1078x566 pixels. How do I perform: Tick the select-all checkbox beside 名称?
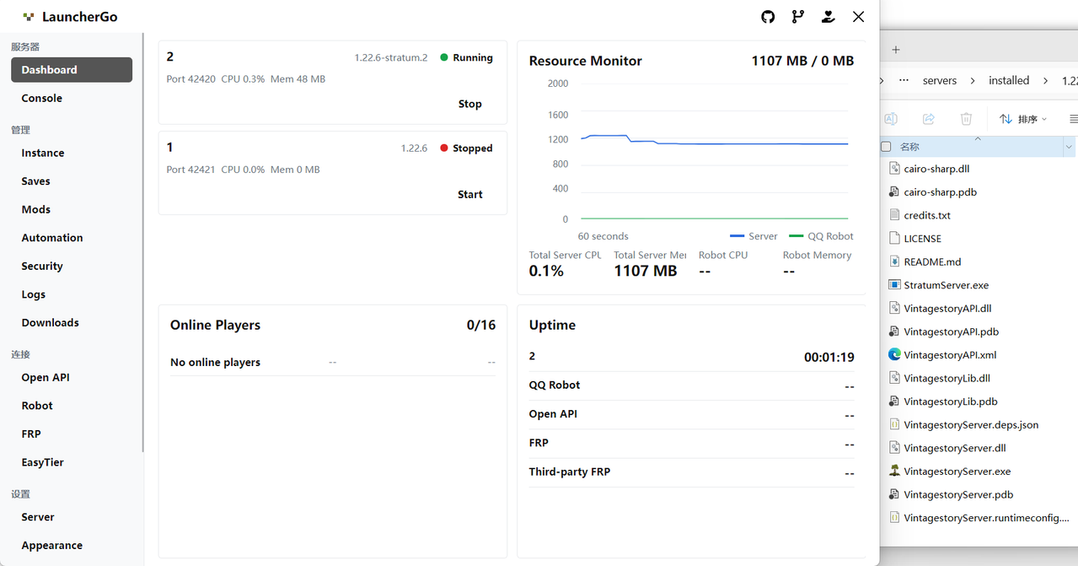click(x=886, y=147)
